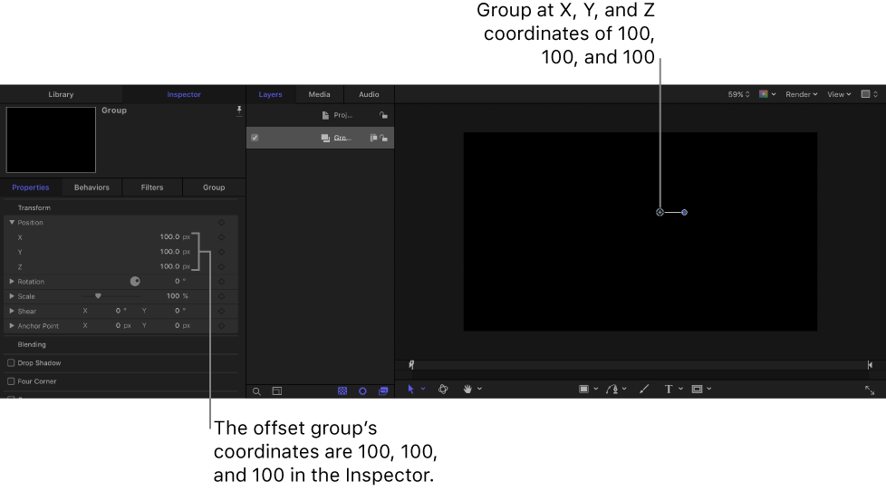Expand the Anchor Point disclosure triangle
886x491 pixels.
[x=12, y=325]
